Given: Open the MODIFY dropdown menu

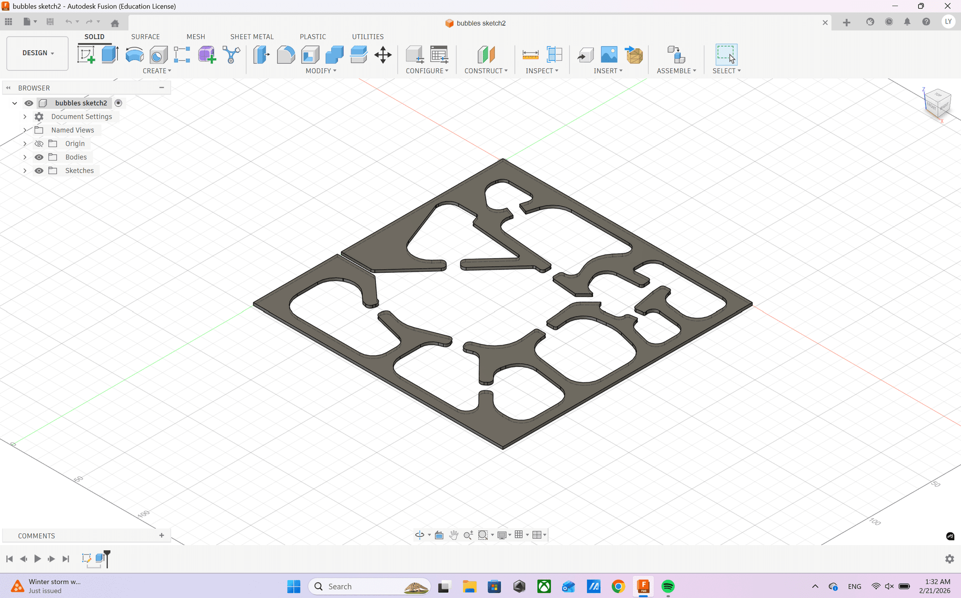Looking at the screenshot, I should (321, 71).
